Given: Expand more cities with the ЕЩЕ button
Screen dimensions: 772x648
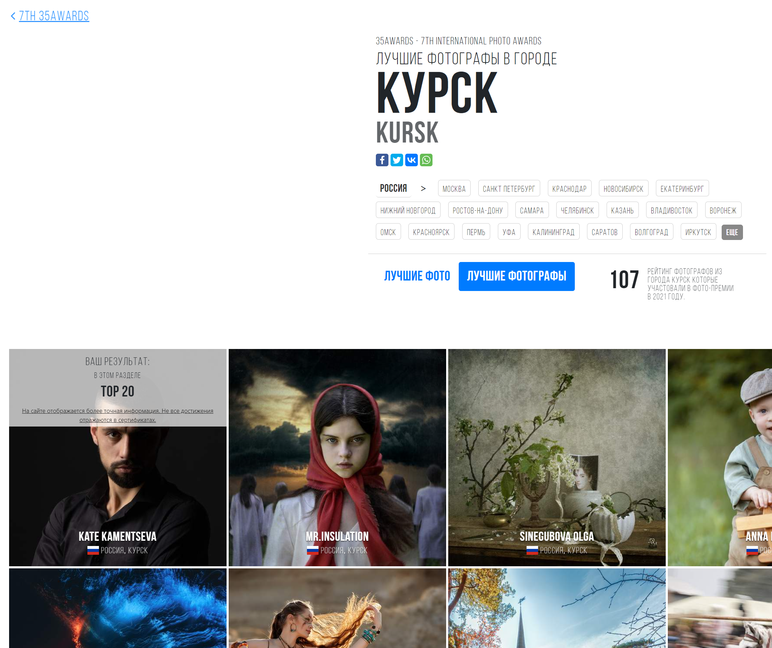Looking at the screenshot, I should click(731, 232).
